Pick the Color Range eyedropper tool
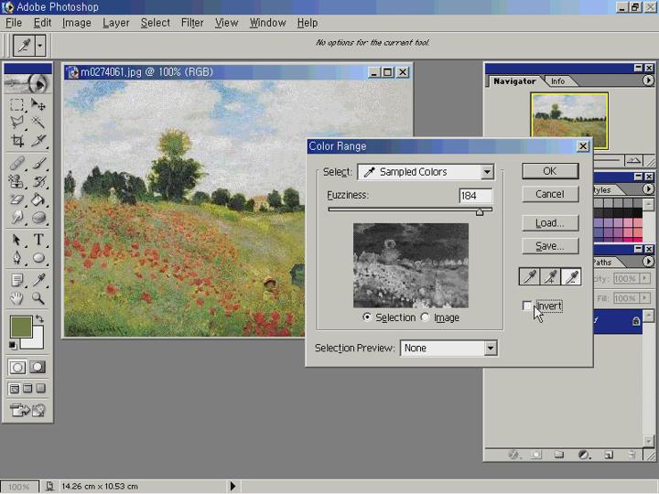 pos(529,277)
